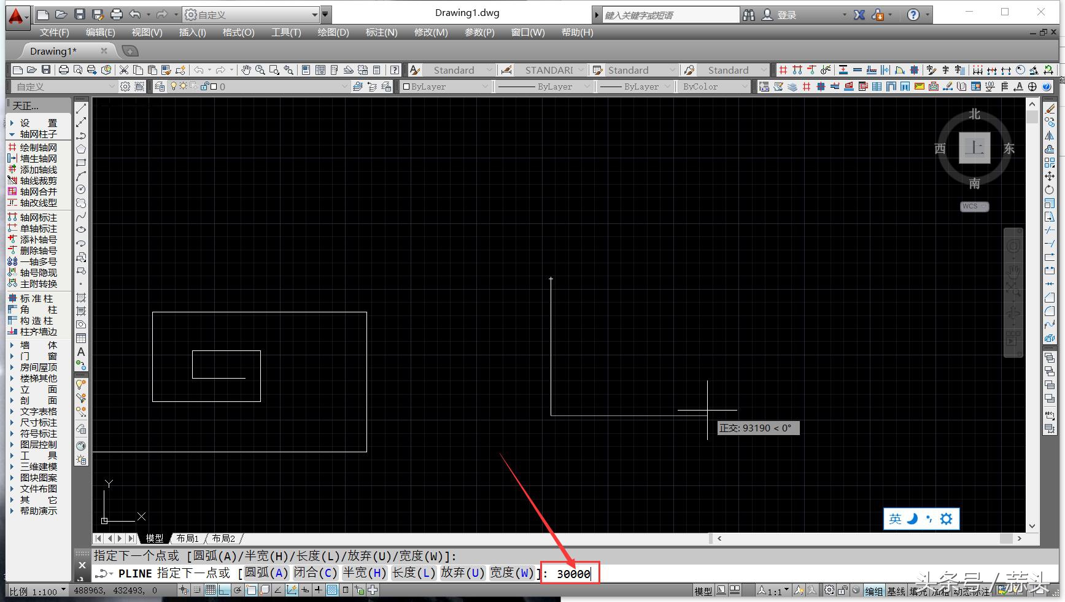The height and width of the screenshot is (602, 1065).
Task: Select the Rotate tool in modify toolbar
Action: pos(1050,190)
